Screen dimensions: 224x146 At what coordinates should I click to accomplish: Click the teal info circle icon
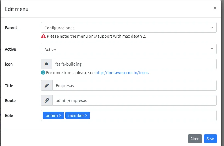click(x=43, y=72)
